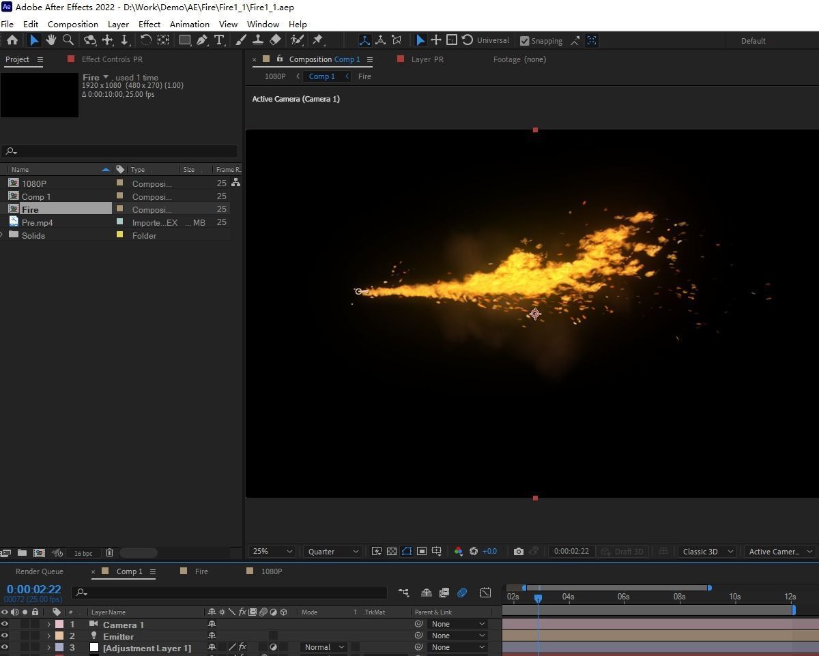Select the Hand tool
The height and width of the screenshot is (656, 819).
51,40
